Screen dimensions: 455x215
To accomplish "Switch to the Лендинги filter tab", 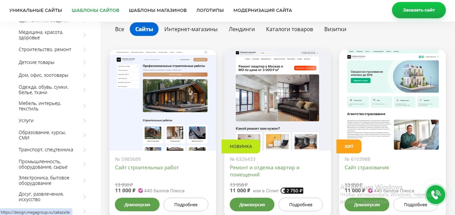I will (242, 29).
